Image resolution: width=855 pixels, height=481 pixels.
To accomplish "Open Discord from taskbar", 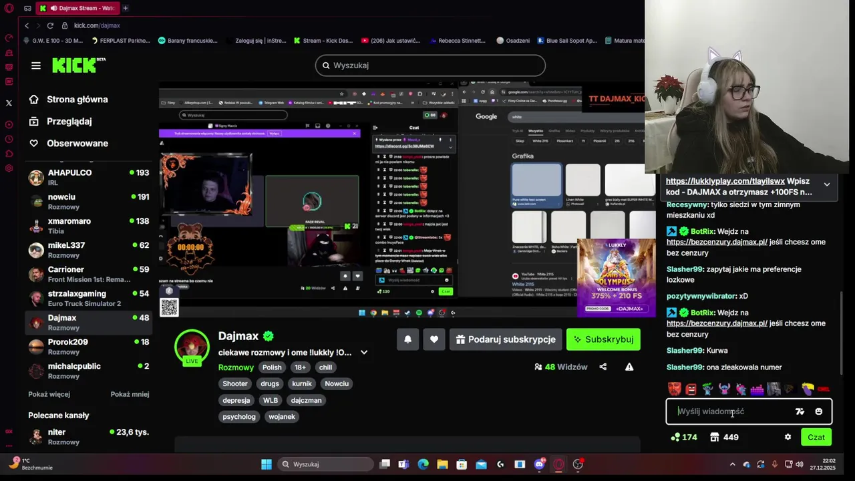I will (539, 464).
